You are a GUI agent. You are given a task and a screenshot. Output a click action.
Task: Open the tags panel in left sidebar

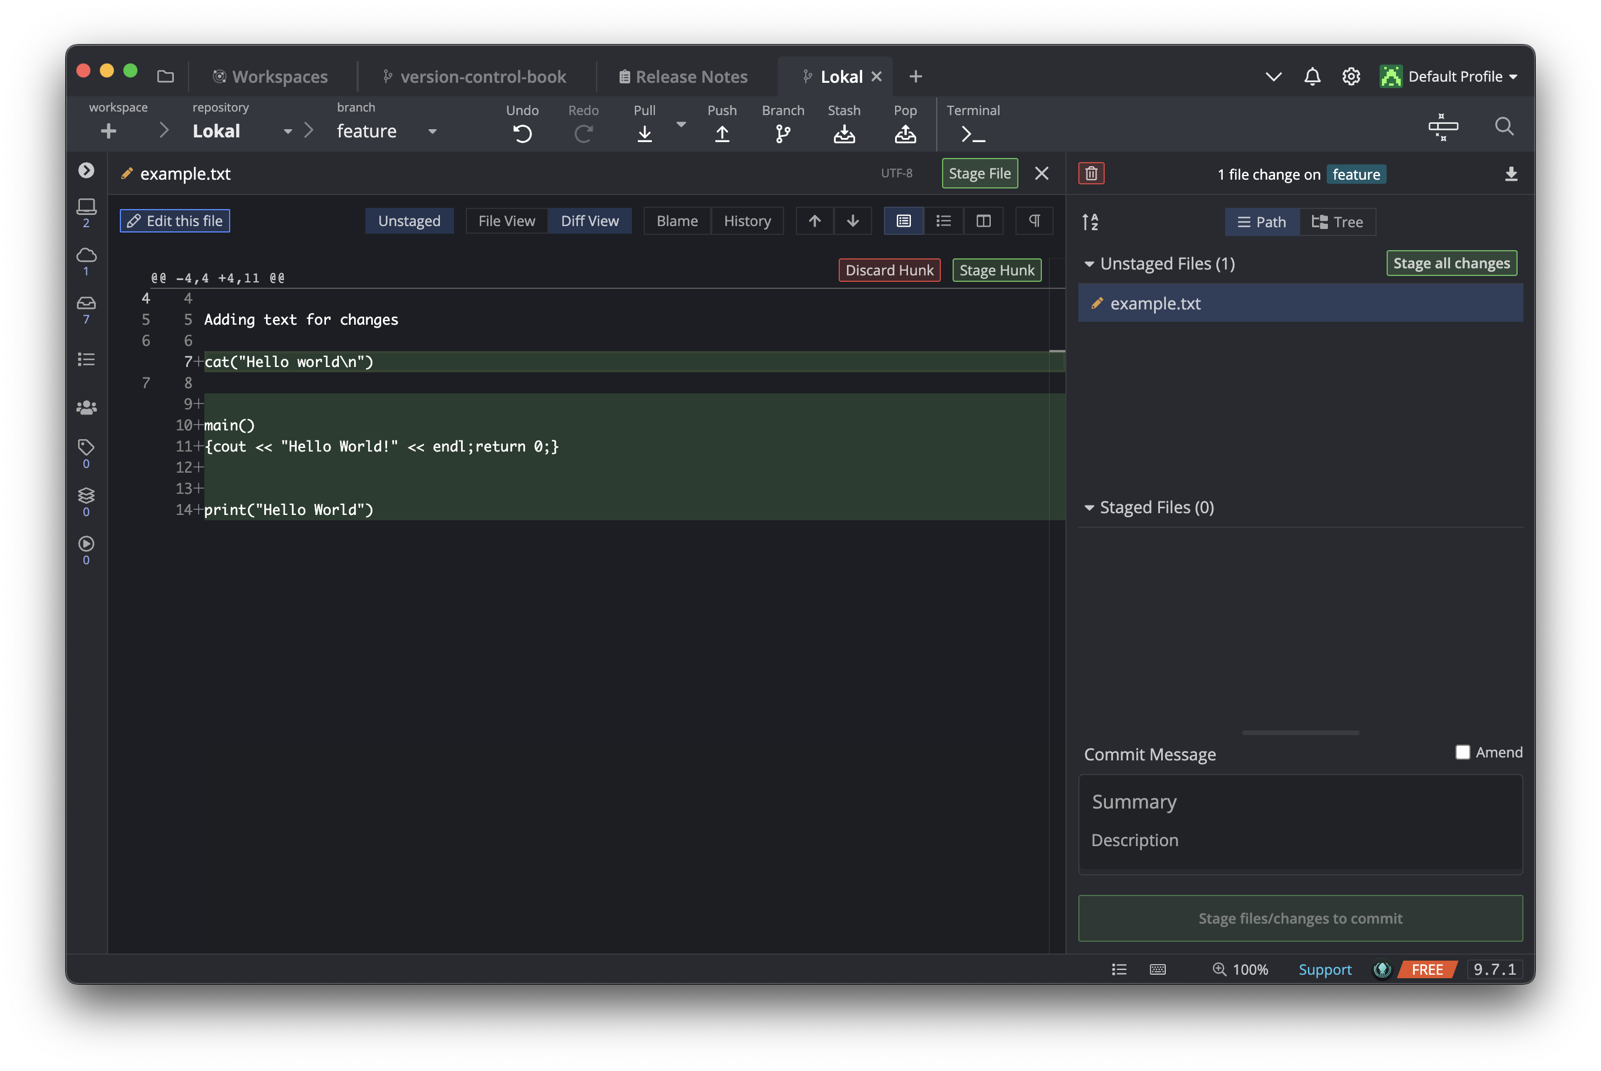click(x=86, y=447)
